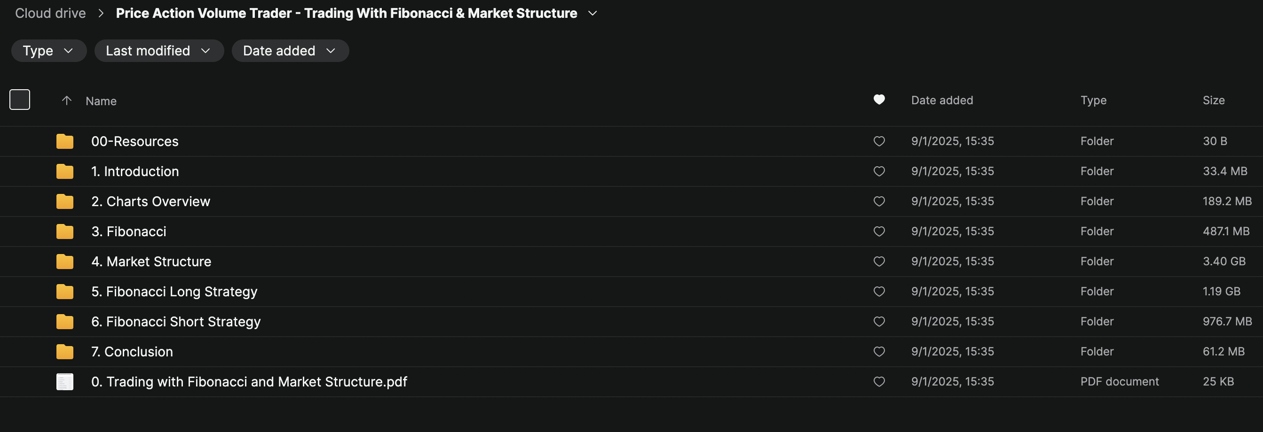Expand the folder title chevron menu
The height and width of the screenshot is (432, 1263).
coord(592,13)
